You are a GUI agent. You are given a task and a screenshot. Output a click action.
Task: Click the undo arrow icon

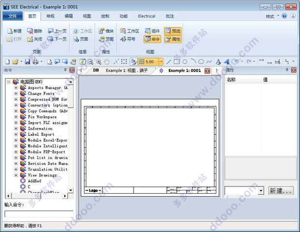[237, 61]
